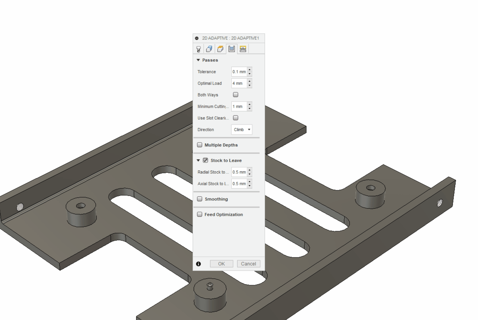This screenshot has width=478, height=320.
Task: Enable Use Slot Clearing
Action: [235, 118]
